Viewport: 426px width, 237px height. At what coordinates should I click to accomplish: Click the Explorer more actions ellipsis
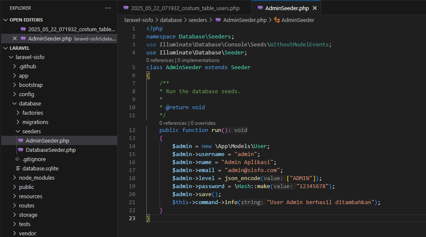(x=108, y=8)
